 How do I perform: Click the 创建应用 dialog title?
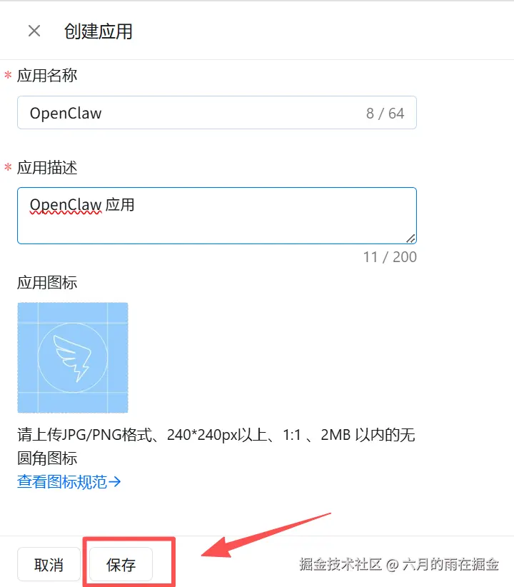pyautogui.click(x=98, y=31)
